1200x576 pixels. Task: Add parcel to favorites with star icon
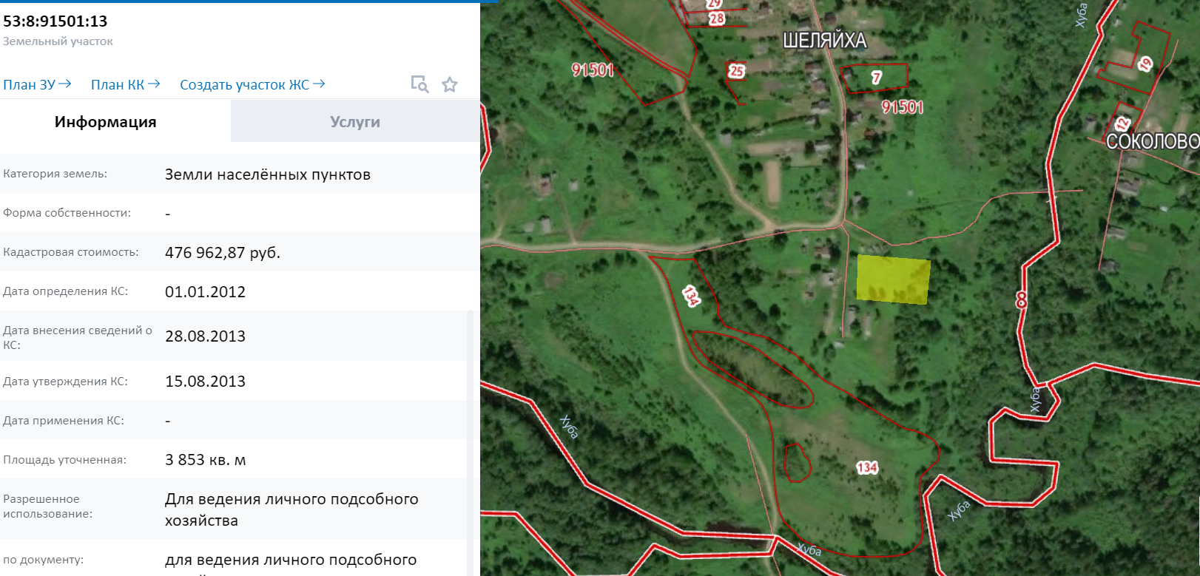[450, 84]
